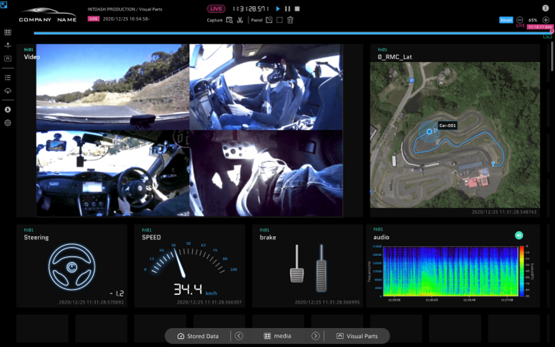Click the SPEED panel title

[151, 238]
